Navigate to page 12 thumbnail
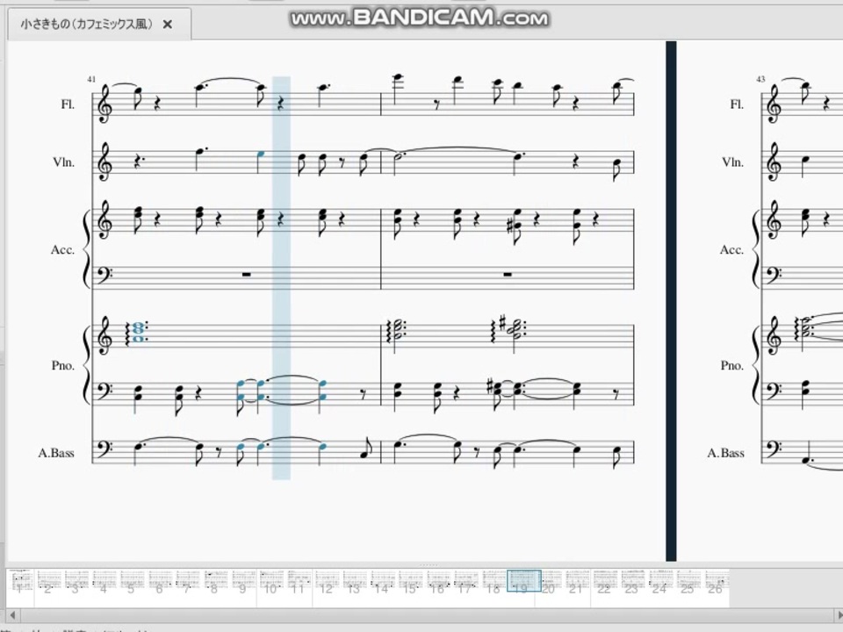 click(x=327, y=581)
